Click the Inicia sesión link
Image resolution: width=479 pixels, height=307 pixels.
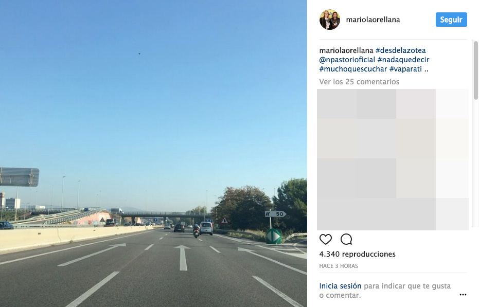[x=340, y=286]
